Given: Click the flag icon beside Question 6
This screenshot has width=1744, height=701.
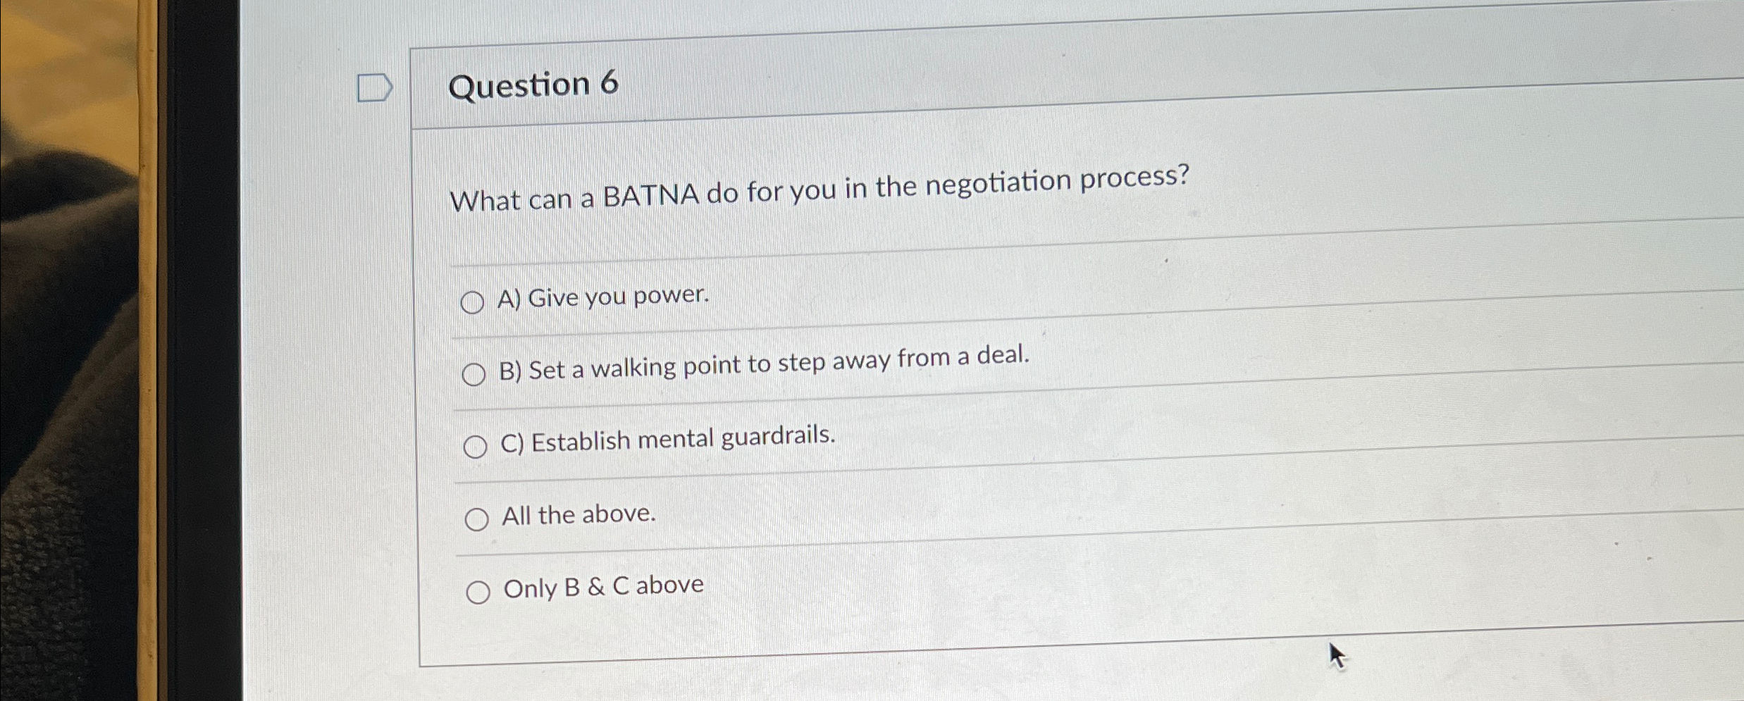Looking at the screenshot, I should pyautogui.click(x=375, y=86).
